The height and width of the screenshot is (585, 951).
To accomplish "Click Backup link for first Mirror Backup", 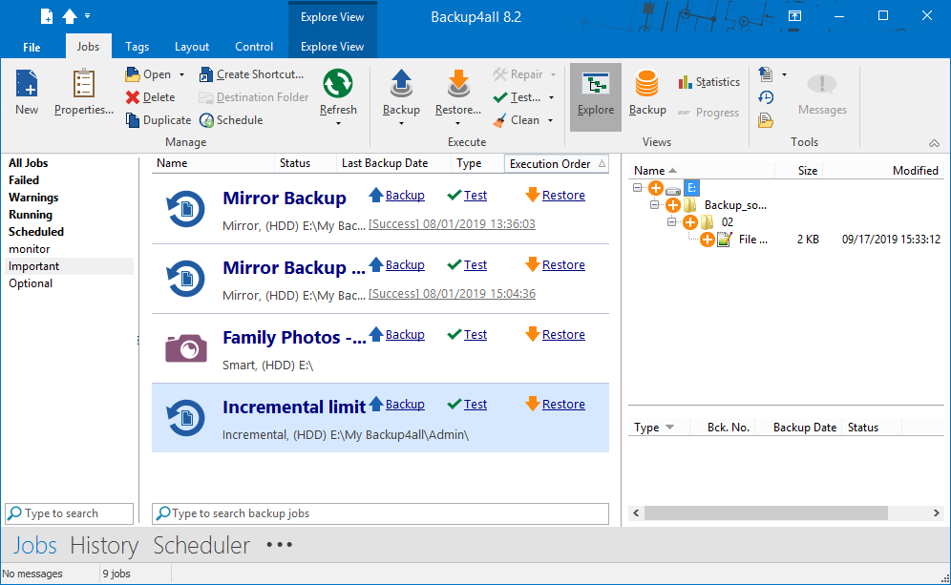I will (x=405, y=196).
